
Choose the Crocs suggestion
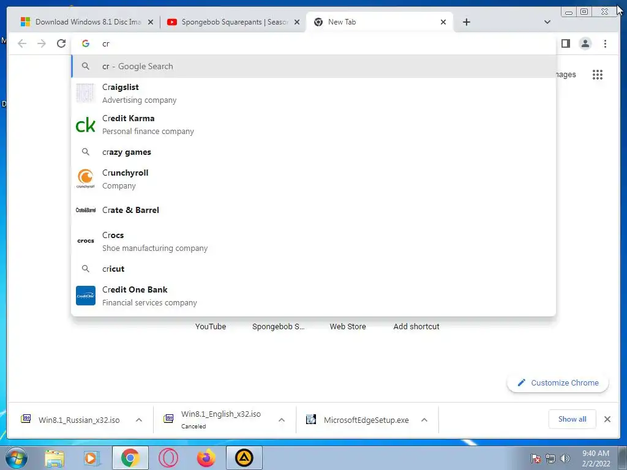point(313,241)
